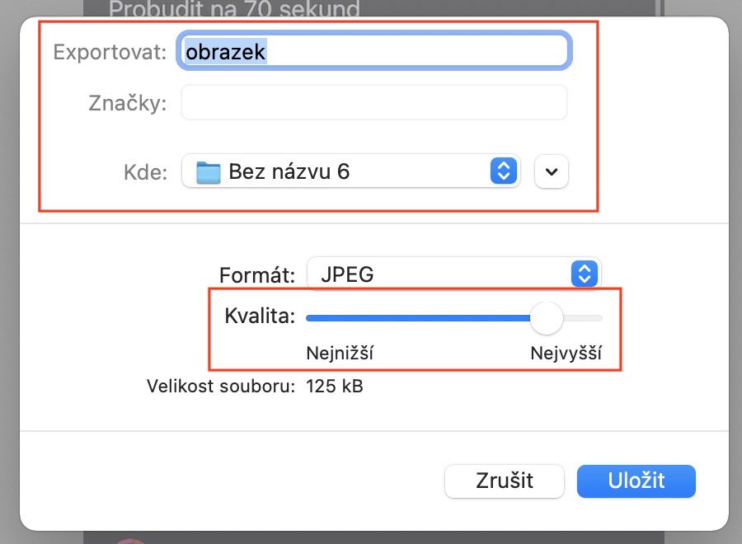
Task: Click the Kvalita slider handle
Action: pyautogui.click(x=546, y=318)
